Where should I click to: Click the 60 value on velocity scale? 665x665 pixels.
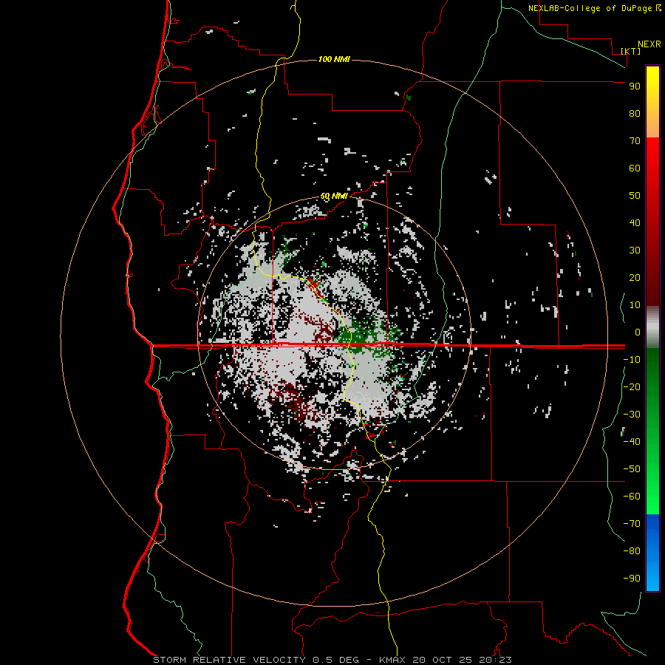635,168
